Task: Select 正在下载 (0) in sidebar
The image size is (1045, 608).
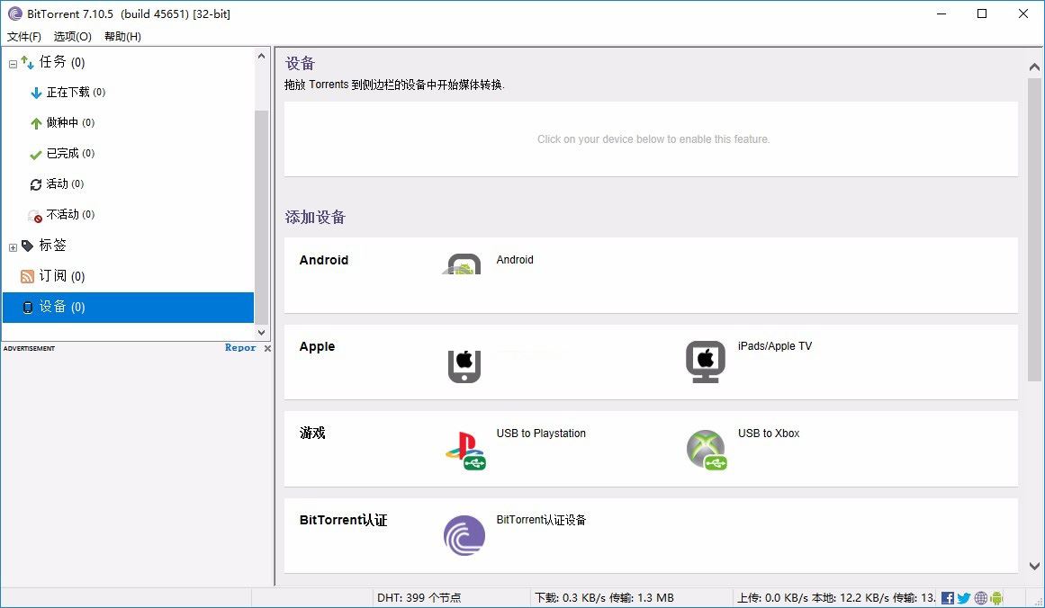Action: pos(76,92)
